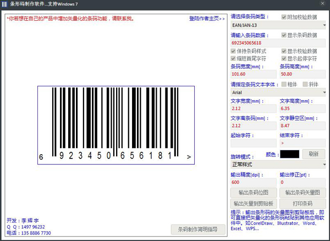The height and width of the screenshot is (241, 330).
Task: Open the Arial font dropdown
Action: click(x=278, y=92)
